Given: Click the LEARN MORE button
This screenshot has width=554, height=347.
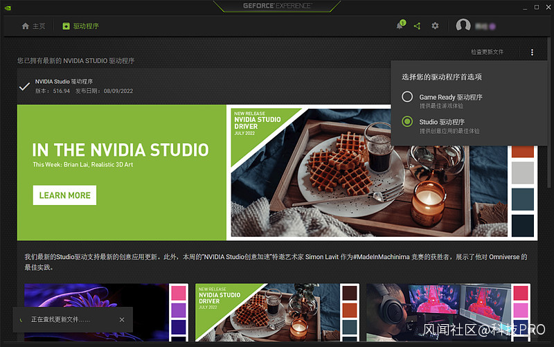Looking at the screenshot, I should (x=64, y=195).
